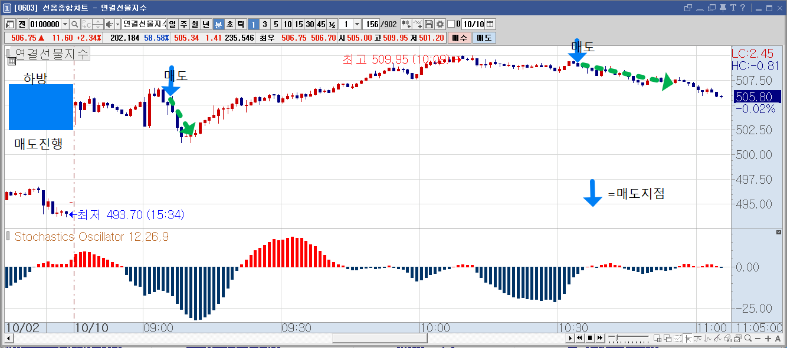Click the A auto-scale icon at bottom right
Screen dimensions: 787x348
pyautogui.click(x=777, y=339)
